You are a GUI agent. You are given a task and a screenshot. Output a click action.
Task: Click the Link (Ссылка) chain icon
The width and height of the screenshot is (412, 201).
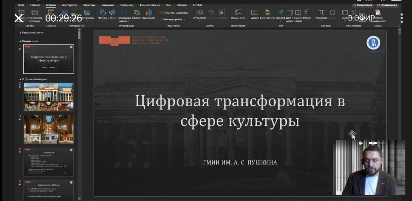(x=211, y=12)
